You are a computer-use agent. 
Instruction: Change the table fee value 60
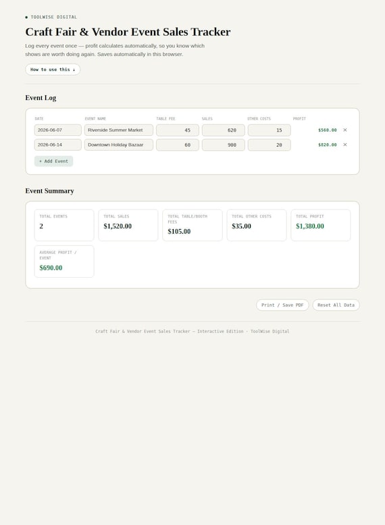tap(178, 145)
